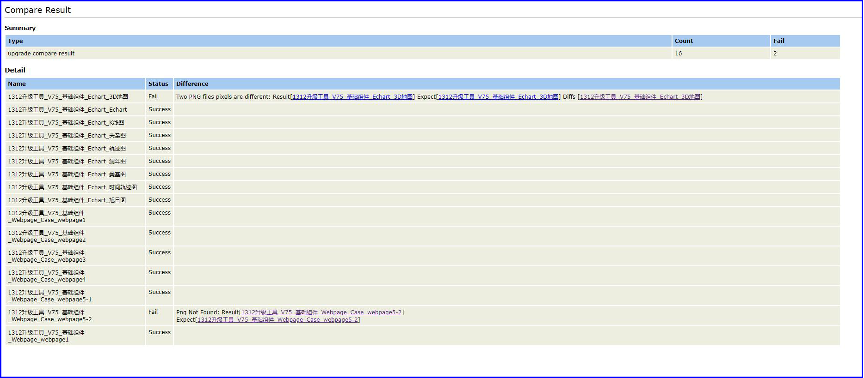Click the Status column header

coord(158,84)
